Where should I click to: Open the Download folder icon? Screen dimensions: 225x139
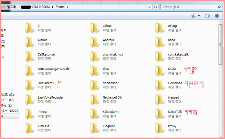coord(160,85)
